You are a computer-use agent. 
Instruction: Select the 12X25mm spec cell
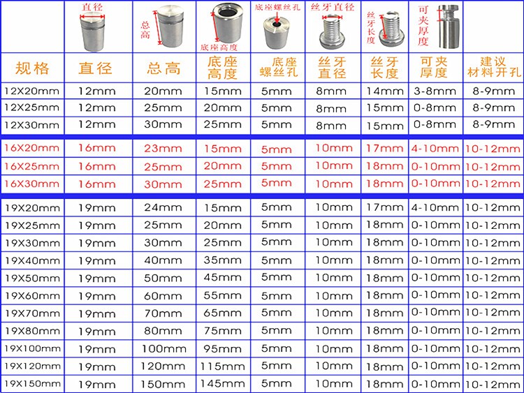(32, 107)
